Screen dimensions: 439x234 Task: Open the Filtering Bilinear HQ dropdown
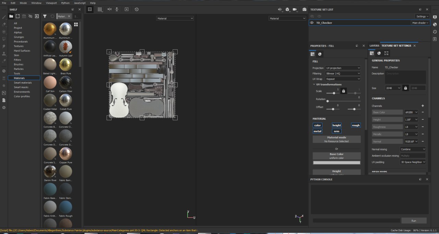pos(343,73)
